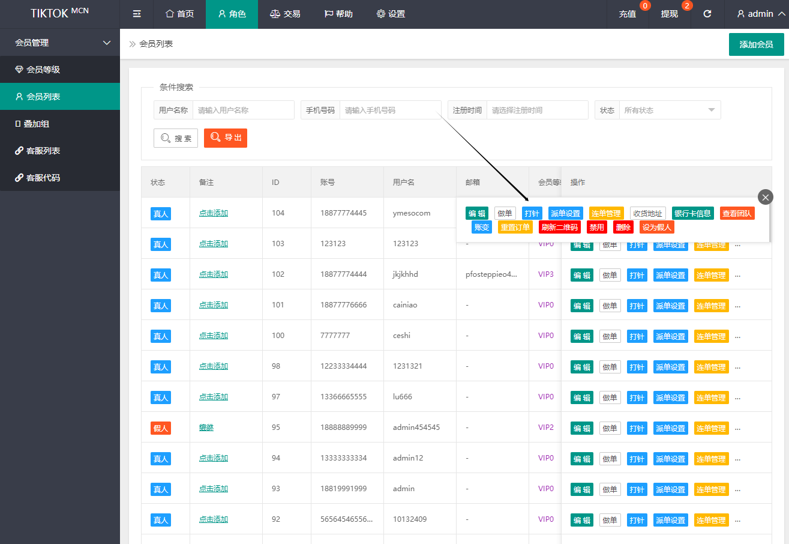Open the 设置 settings menu
Screen dimensions: 789x544
coord(391,14)
